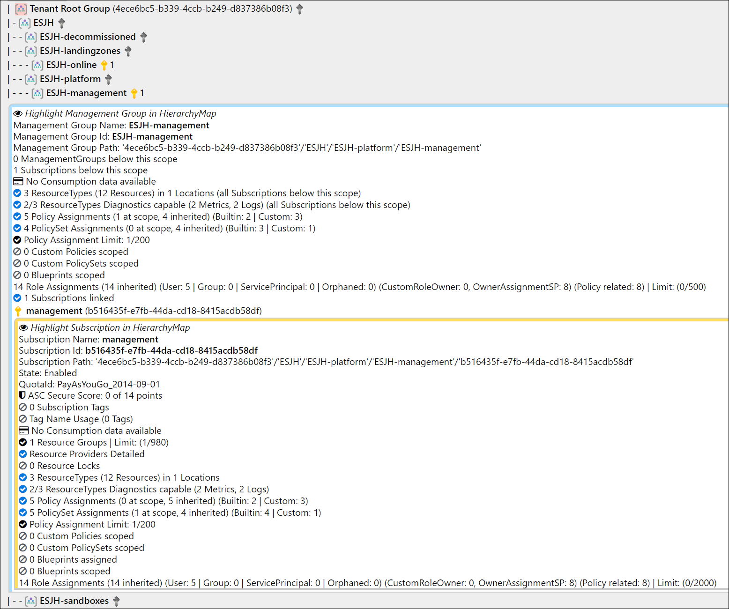Click the ESJH-decommissioned management group icon

coord(31,37)
